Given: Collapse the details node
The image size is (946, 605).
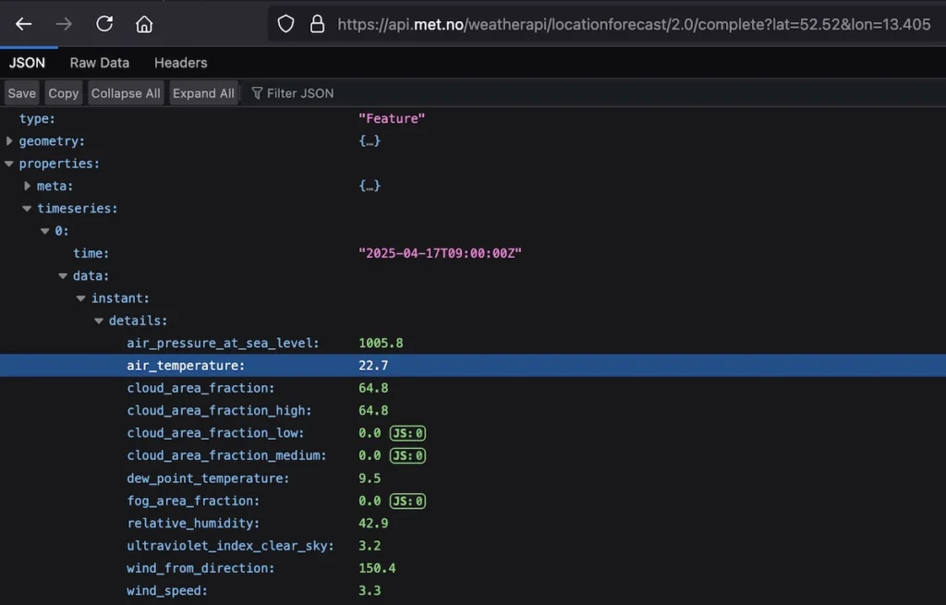Looking at the screenshot, I should tap(100, 321).
